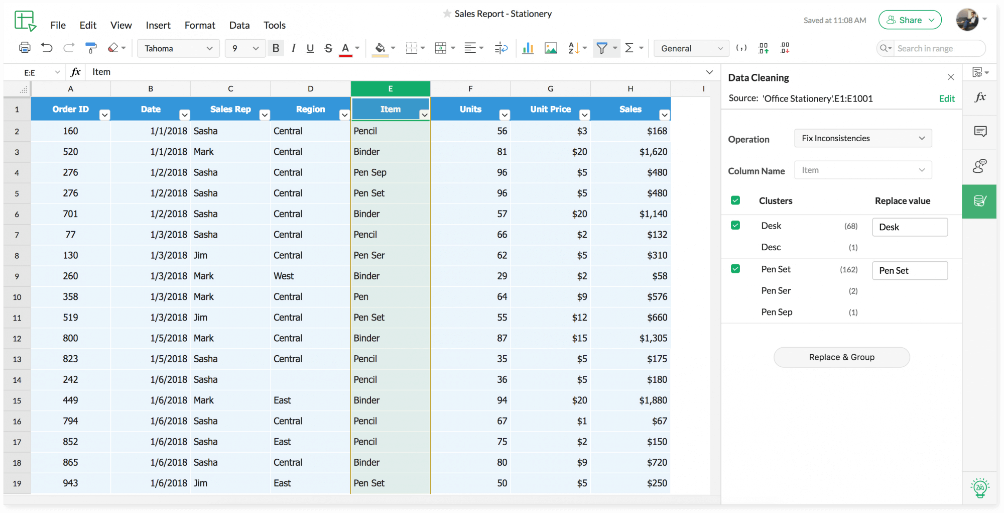Increase decimal places using toolbar icon
The image size is (1004, 513).
(764, 48)
